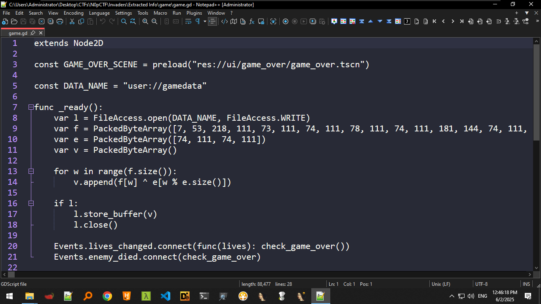Collapse the for loop fold on line 13
541x304 pixels.
(31, 171)
